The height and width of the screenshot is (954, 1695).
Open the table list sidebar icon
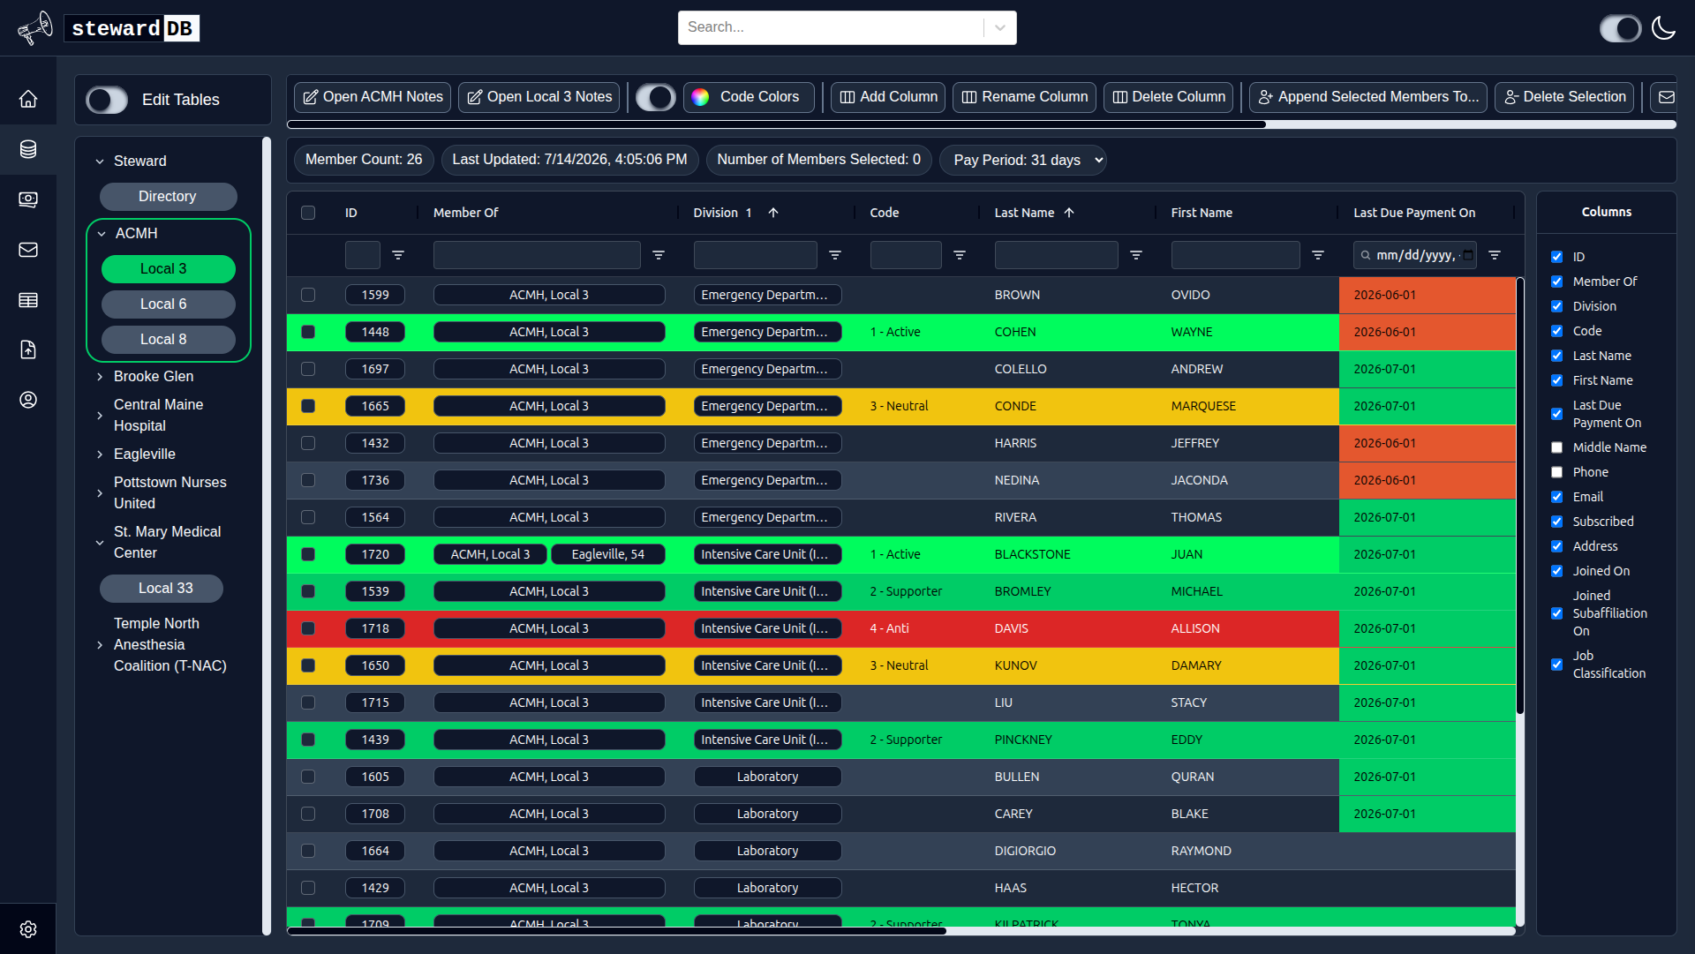click(x=28, y=300)
